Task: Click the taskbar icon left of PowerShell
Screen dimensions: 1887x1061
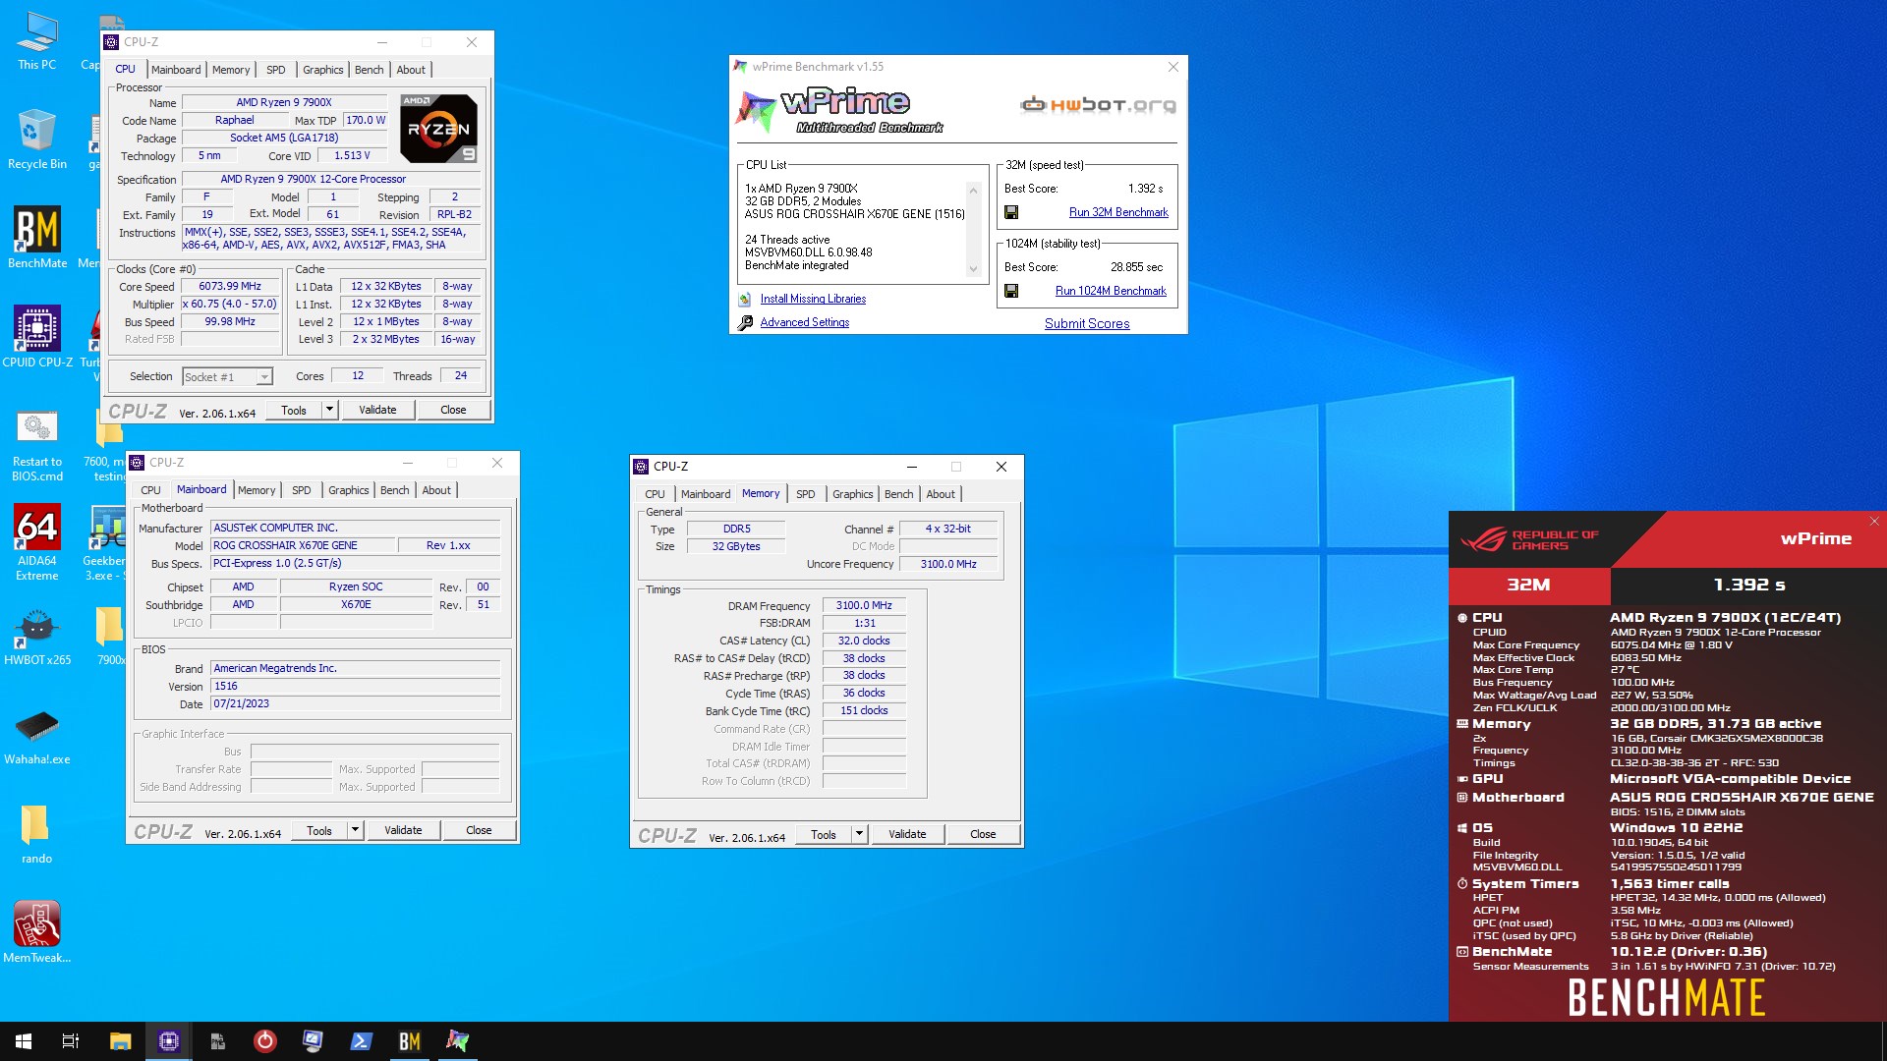Action: (x=313, y=1041)
